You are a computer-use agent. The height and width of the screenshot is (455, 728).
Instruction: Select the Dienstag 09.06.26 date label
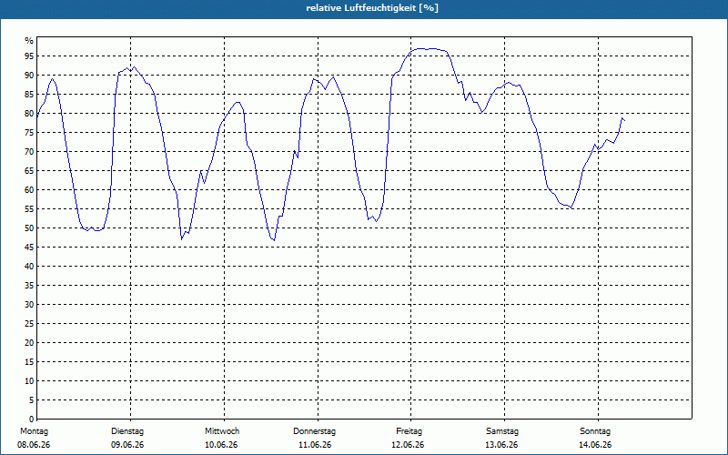[x=127, y=438]
